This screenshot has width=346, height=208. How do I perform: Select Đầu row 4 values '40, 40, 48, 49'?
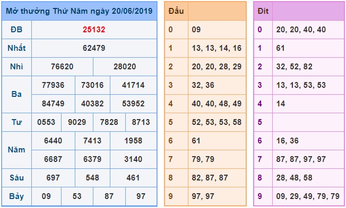[217, 103]
